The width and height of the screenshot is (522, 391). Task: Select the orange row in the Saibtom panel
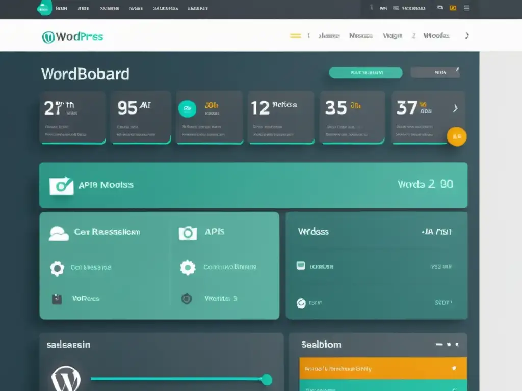coord(383,369)
